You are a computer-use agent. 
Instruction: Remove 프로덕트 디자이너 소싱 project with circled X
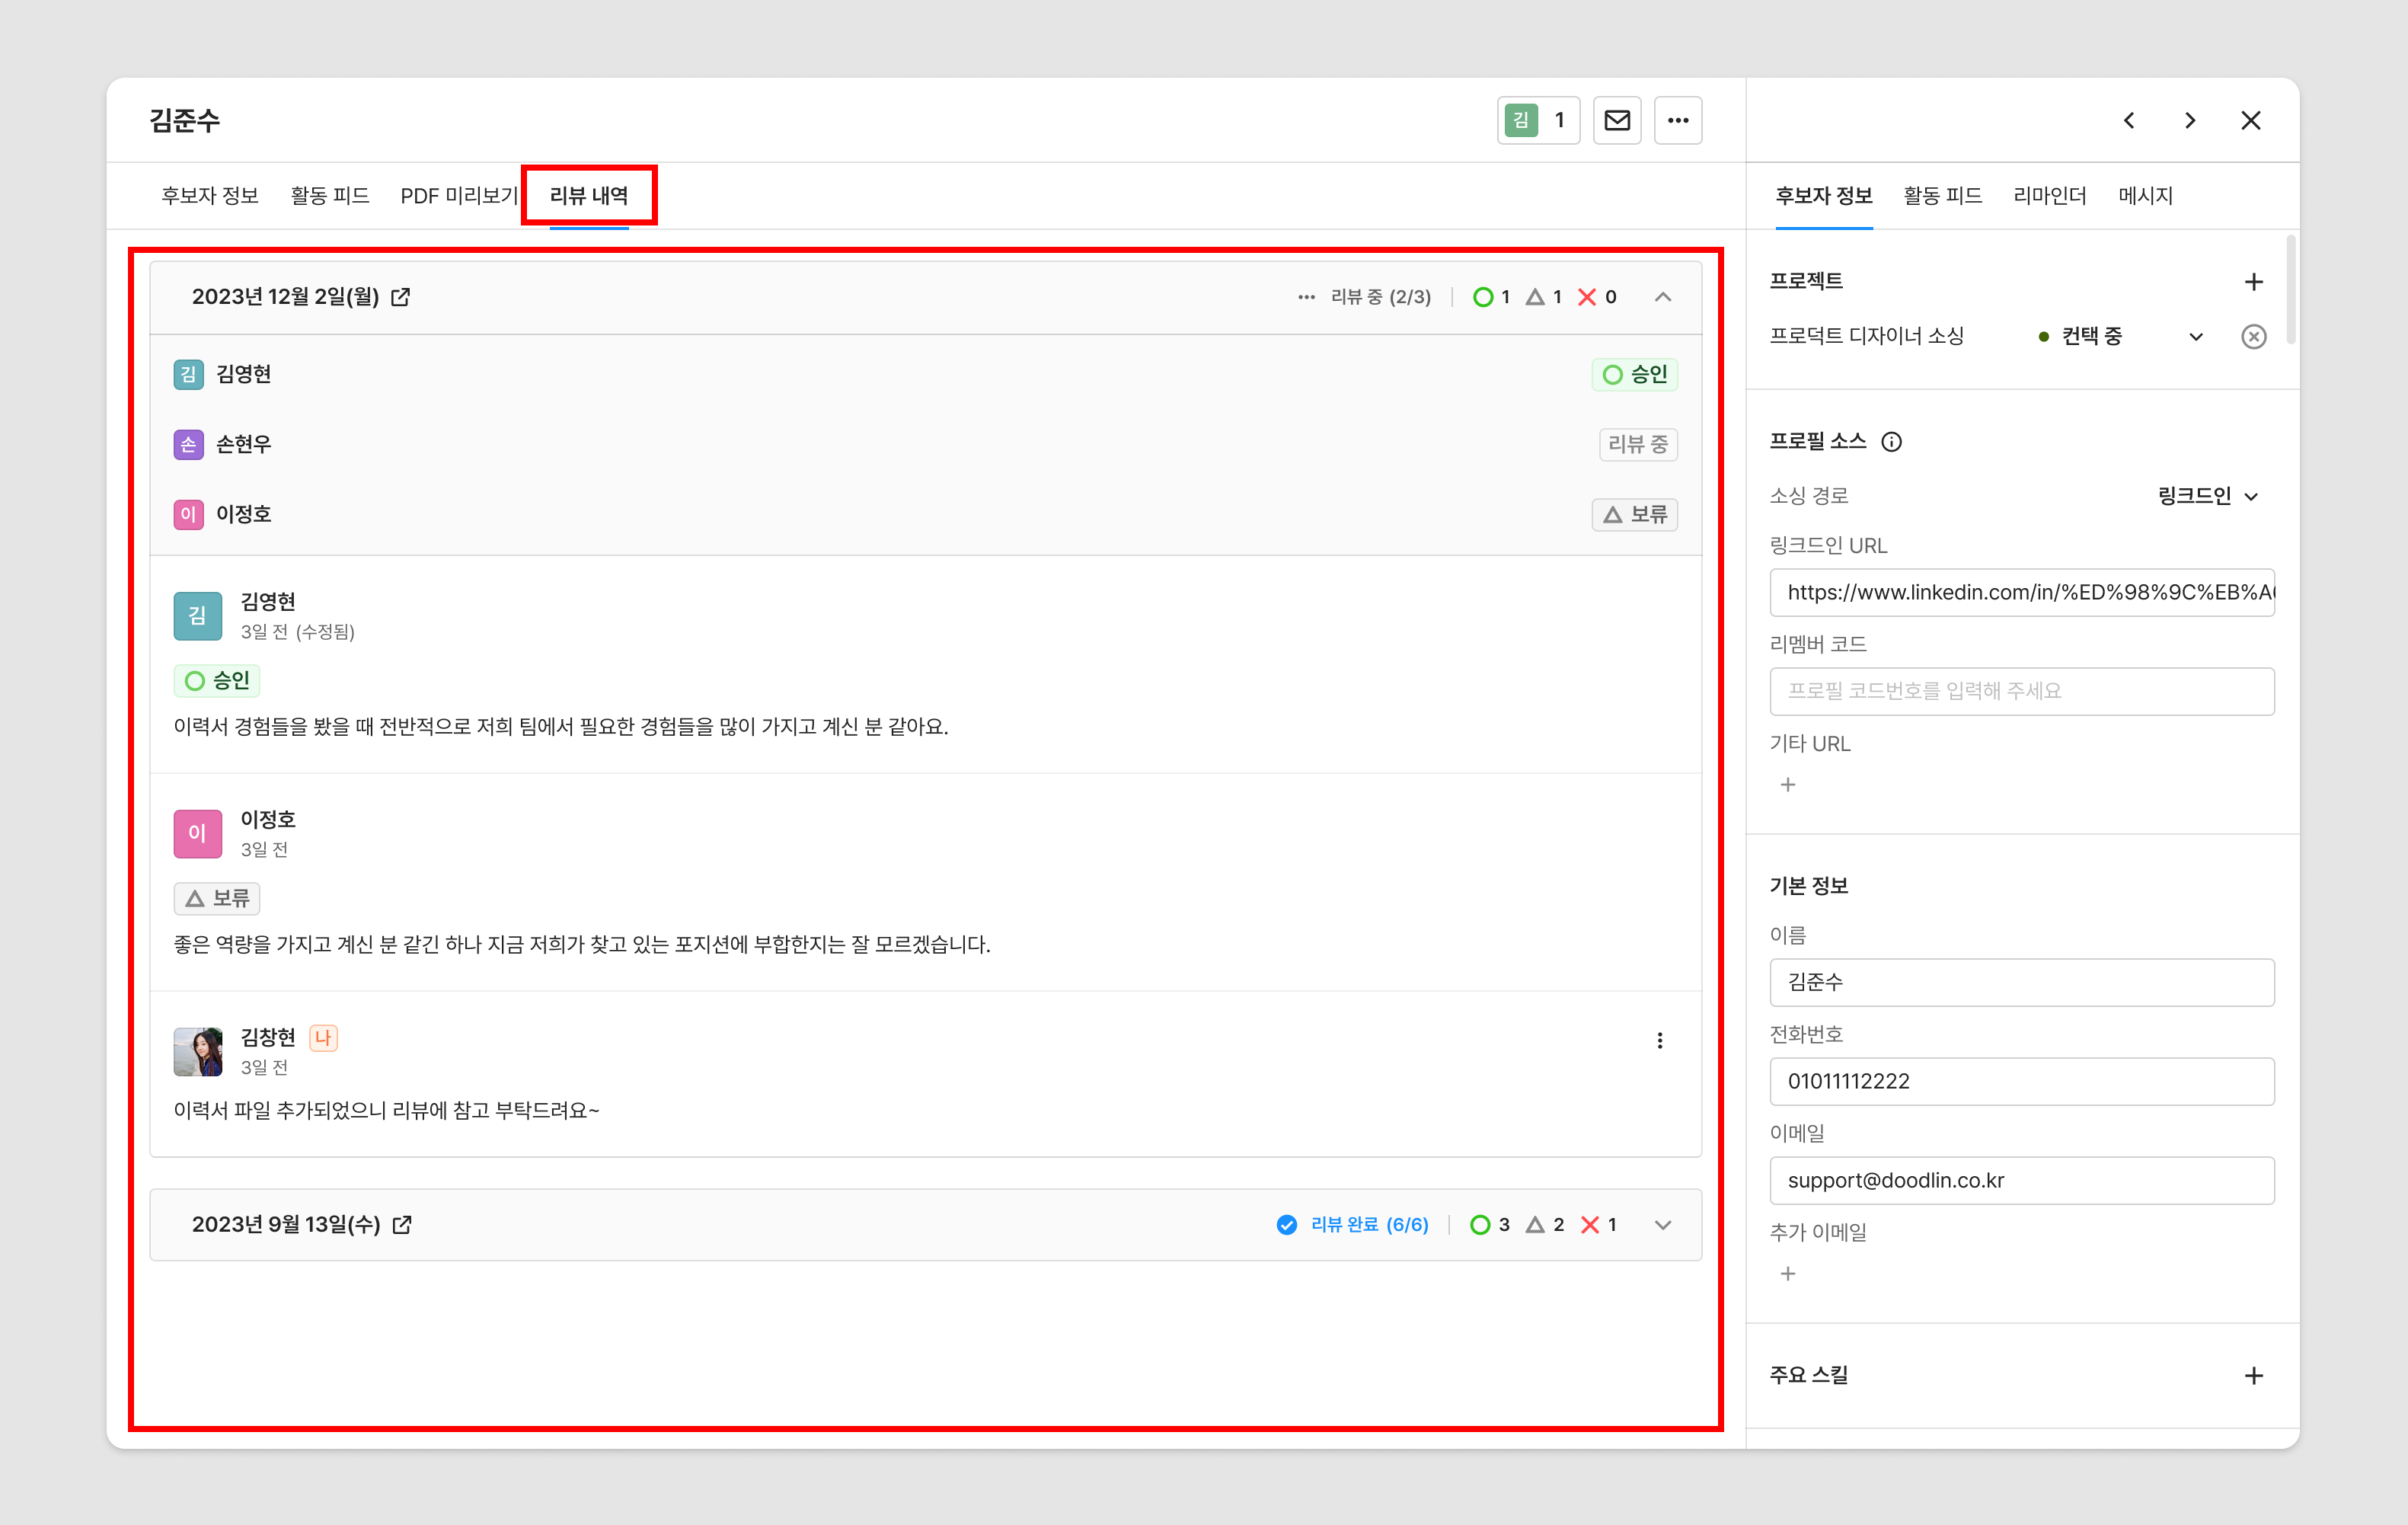point(2253,337)
